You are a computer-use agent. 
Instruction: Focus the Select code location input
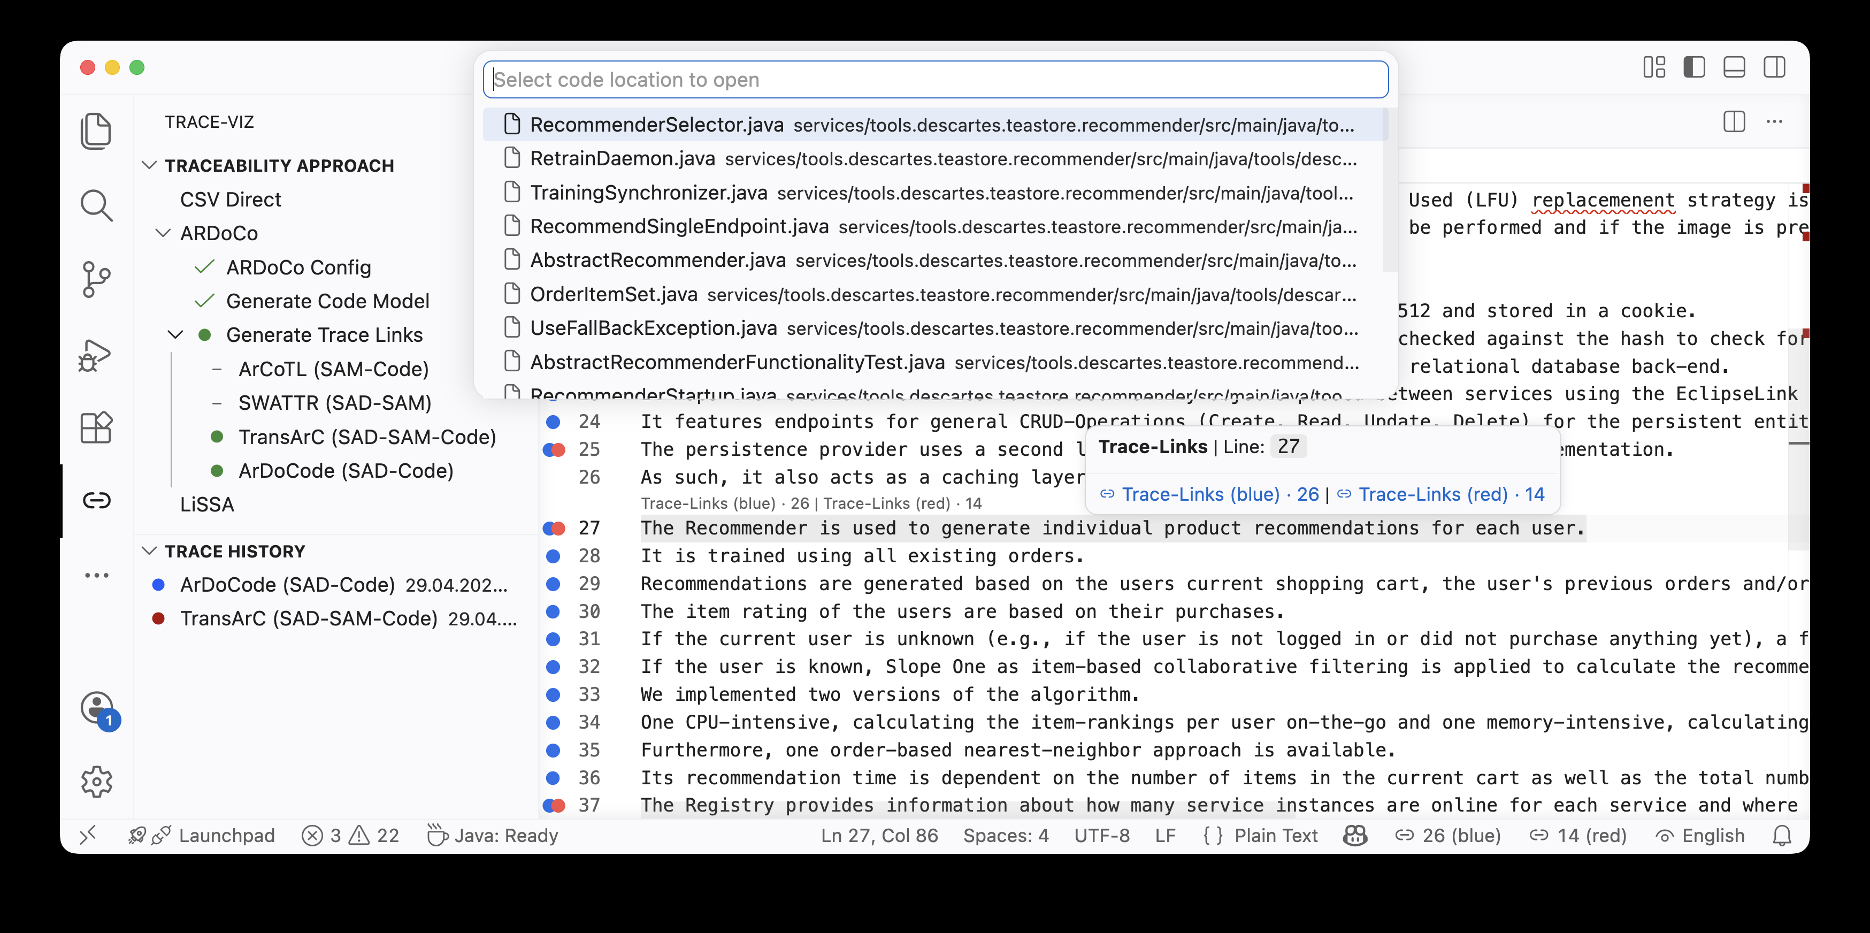click(x=935, y=80)
